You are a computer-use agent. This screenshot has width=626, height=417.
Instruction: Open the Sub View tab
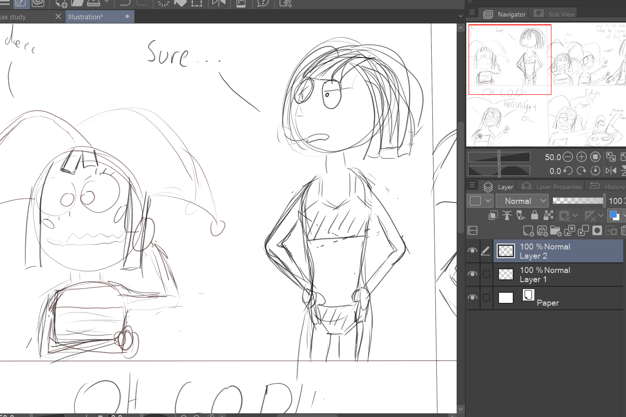tap(554, 14)
